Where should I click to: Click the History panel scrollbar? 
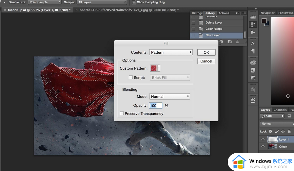tap(245, 35)
